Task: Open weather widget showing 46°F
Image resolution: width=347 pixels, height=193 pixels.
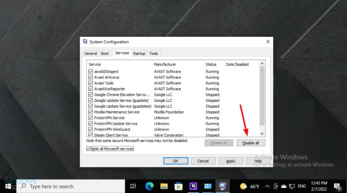Action: 249,186
